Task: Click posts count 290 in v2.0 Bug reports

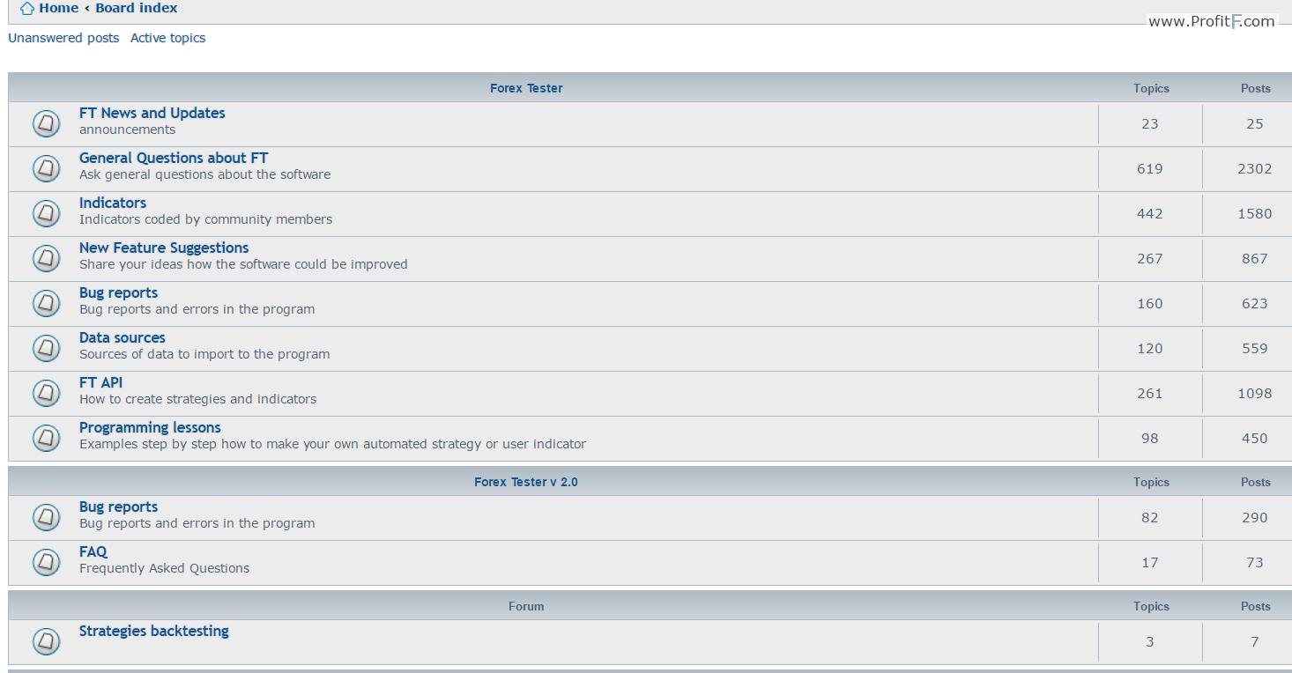Action: point(1255,518)
